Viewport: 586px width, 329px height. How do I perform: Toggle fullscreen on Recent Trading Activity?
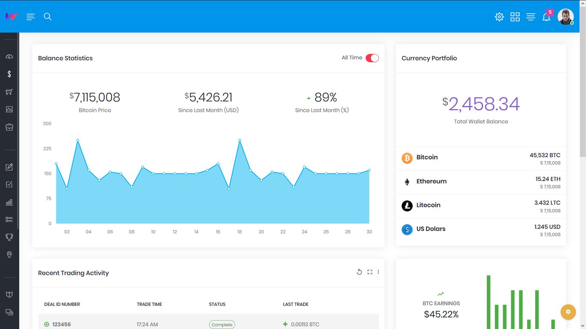point(370,272)
